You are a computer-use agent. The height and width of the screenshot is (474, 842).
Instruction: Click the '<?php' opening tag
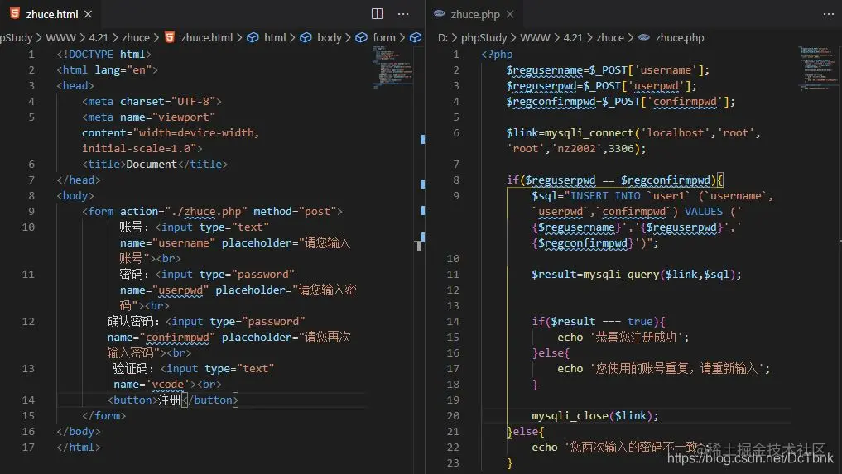497,55
